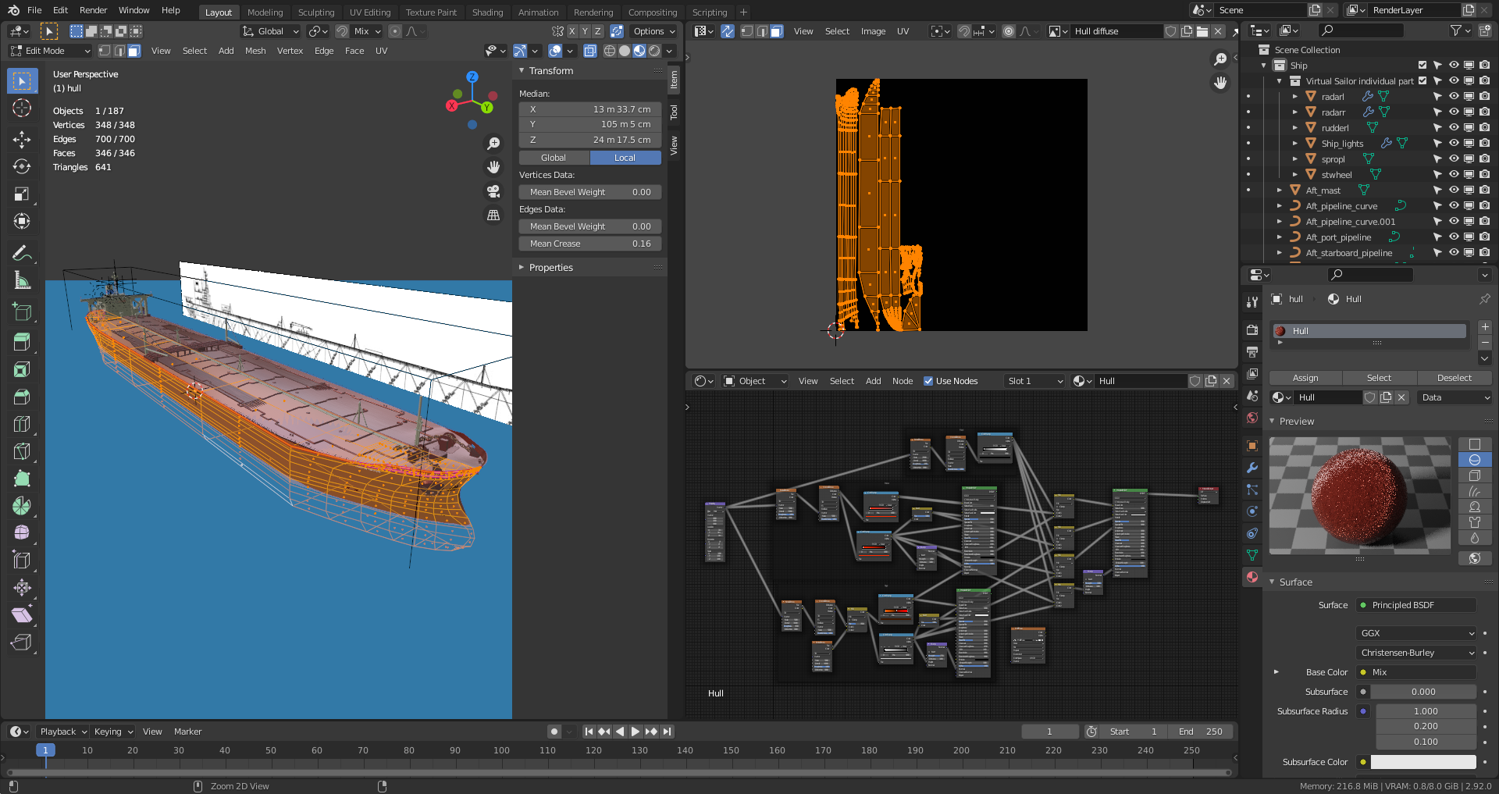1499x794 pixels.
Task: Select the Shear tool
Action: tap(22, 615)
